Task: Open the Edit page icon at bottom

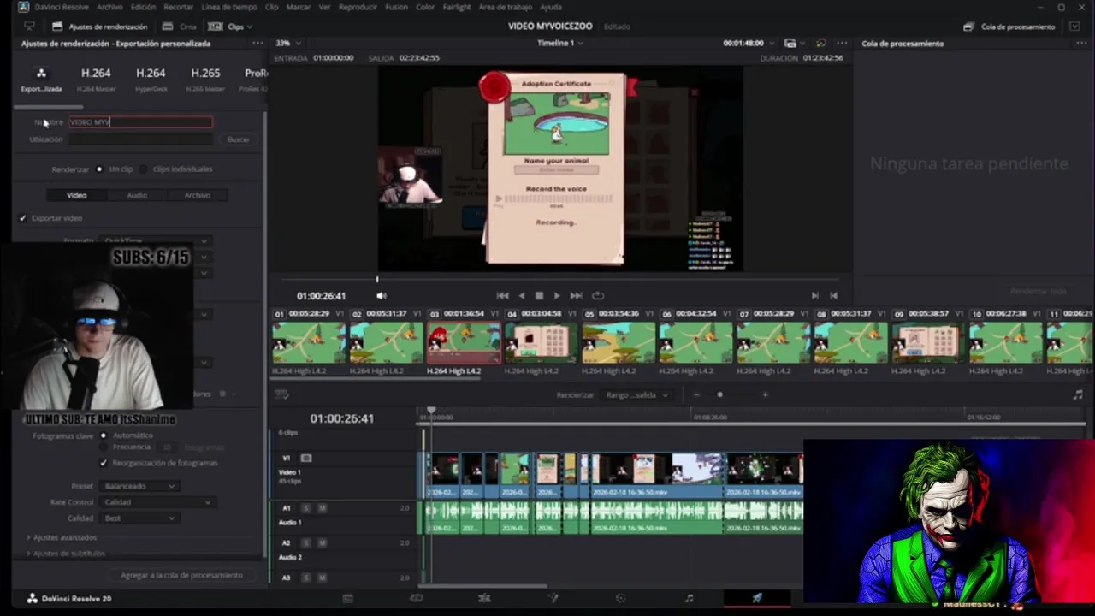Action: click(x=484, y=599)
